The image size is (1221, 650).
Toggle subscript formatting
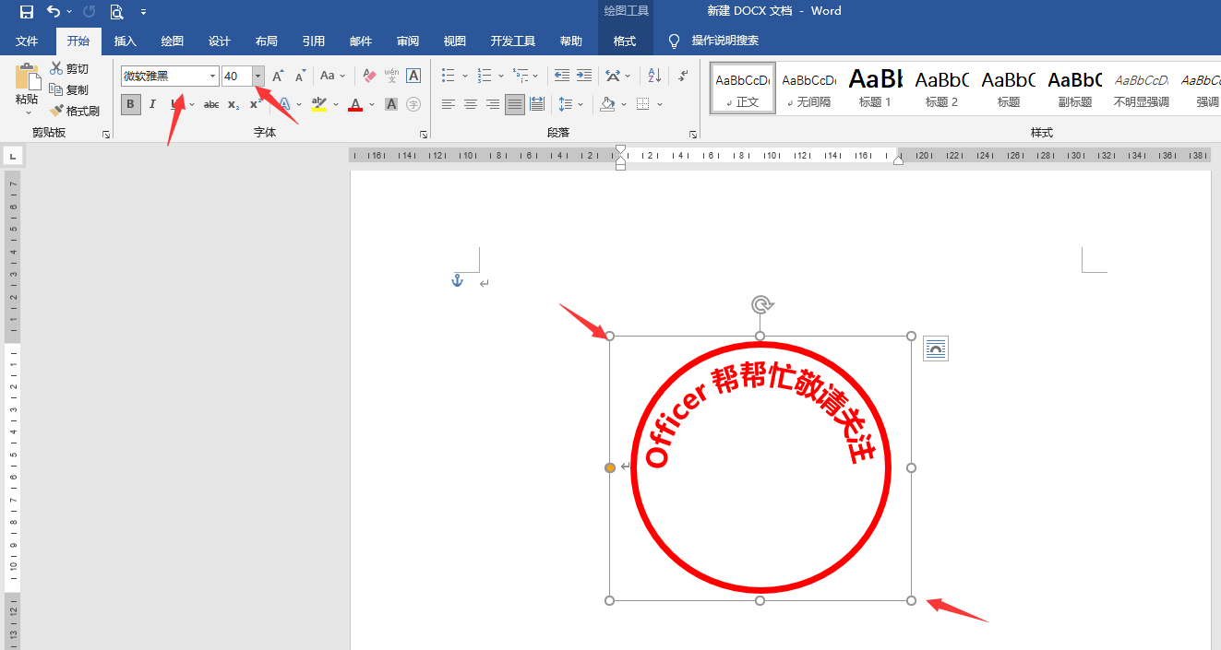233,104
